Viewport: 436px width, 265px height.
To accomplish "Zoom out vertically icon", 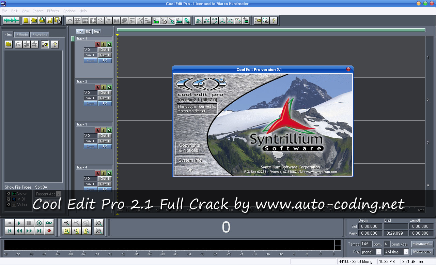I will tap(99, 231).
